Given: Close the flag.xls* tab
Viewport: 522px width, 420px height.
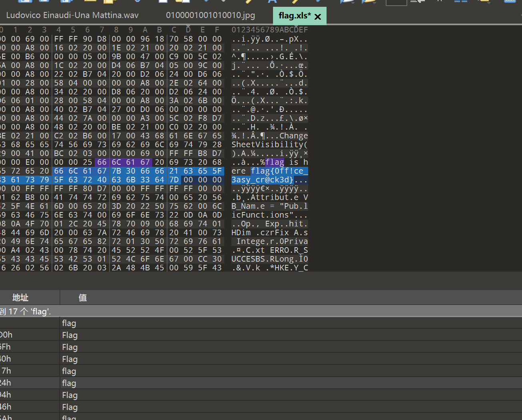Looking at the screenshot, I should pos(318,17).
